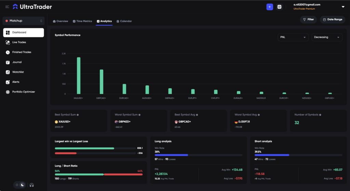
Task: Collapse sidebar with the hamburger menu icon
Action: [7, 7]
